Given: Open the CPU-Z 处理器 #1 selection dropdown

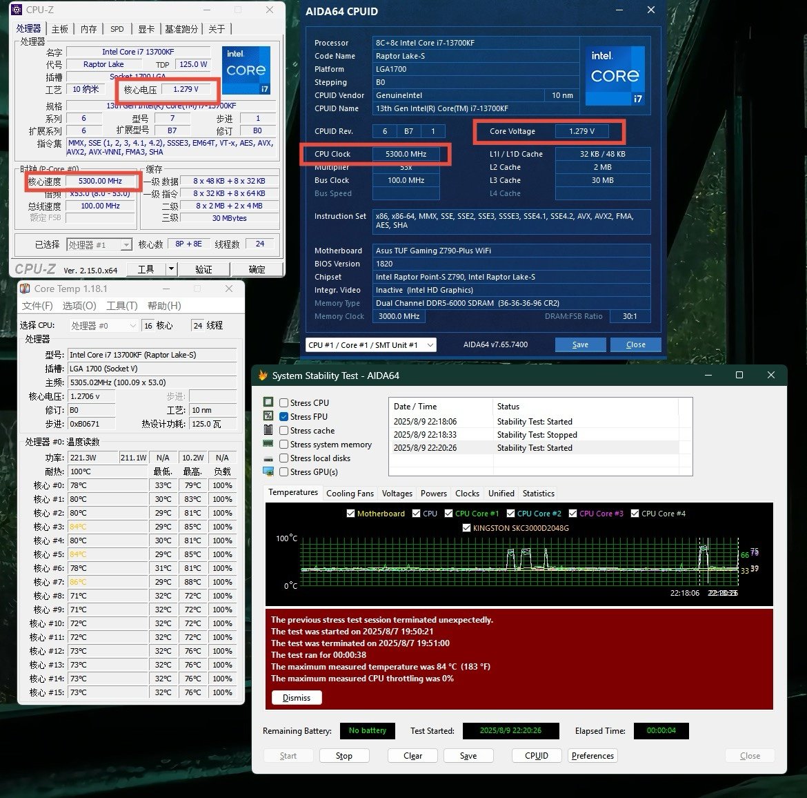Looking at the screenshot, I should 99,244.
